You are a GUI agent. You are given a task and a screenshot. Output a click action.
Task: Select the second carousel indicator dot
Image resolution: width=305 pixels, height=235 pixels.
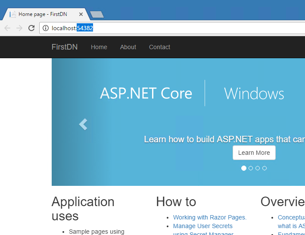tap(251, 168)
